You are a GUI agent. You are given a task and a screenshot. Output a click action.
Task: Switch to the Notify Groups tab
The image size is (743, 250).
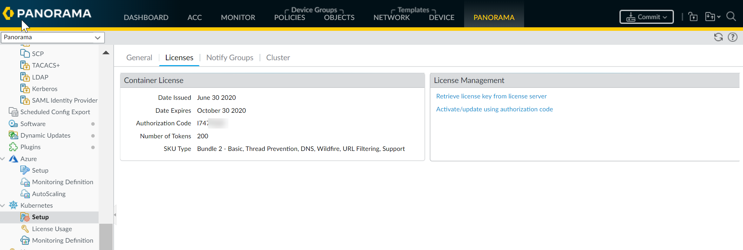pyautogui.click(x=229, y=57)
